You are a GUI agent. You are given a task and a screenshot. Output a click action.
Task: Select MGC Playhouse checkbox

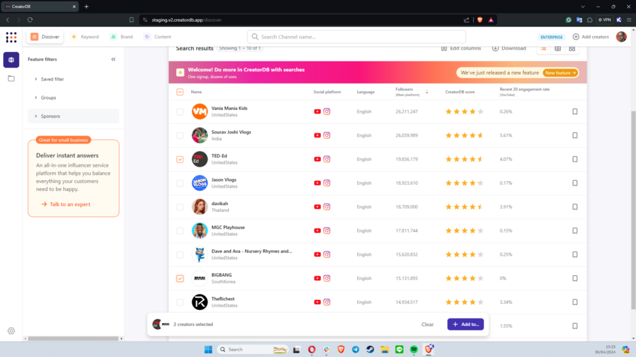click(x=179, y=231)
